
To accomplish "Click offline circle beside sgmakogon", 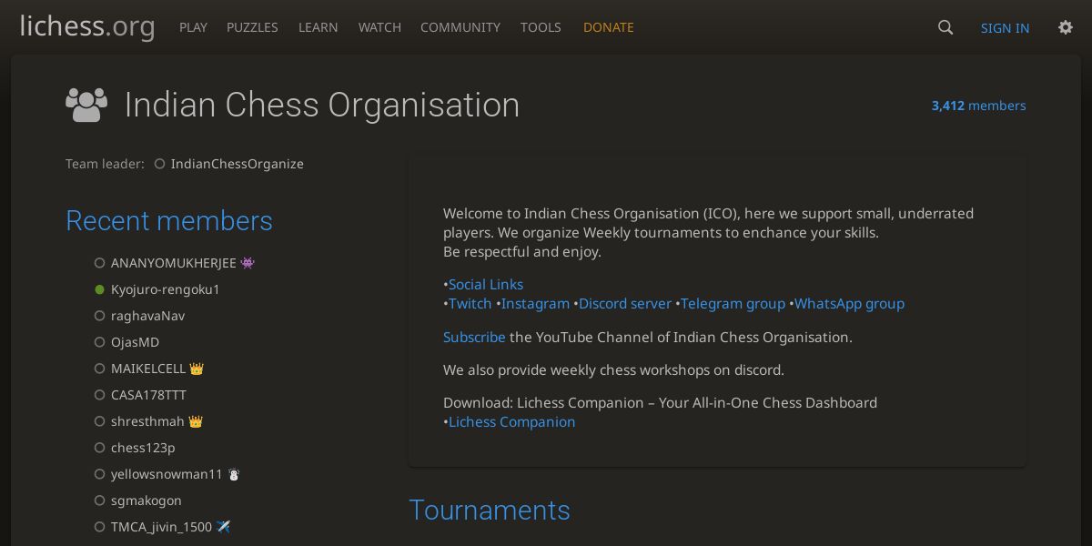I will (100, 500).
